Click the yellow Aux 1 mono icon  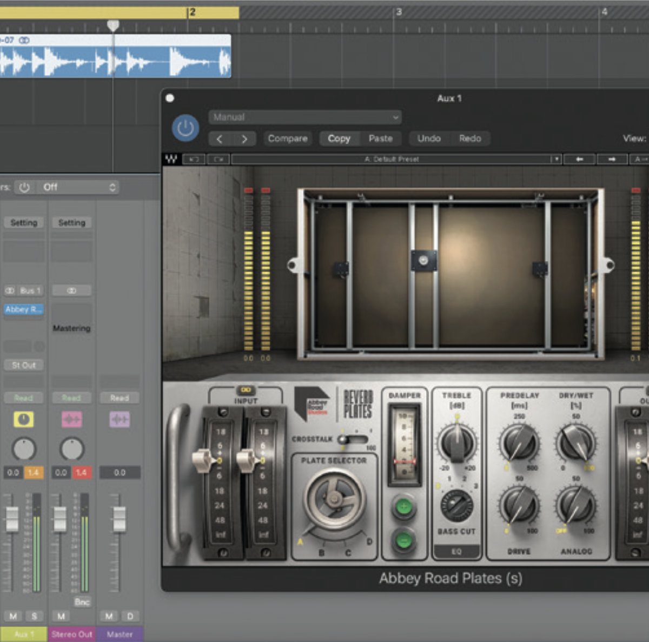[23, 419]
